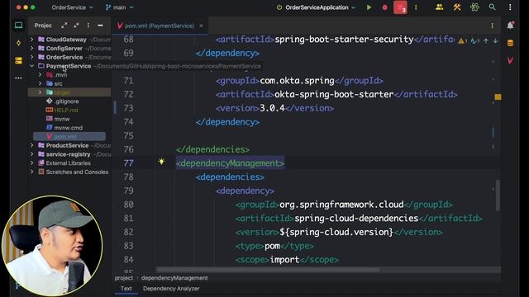This screenshot has height=297, width=529.
Task: Click okta-spring-boot-starter on line 72
Action: pos(334,94)
